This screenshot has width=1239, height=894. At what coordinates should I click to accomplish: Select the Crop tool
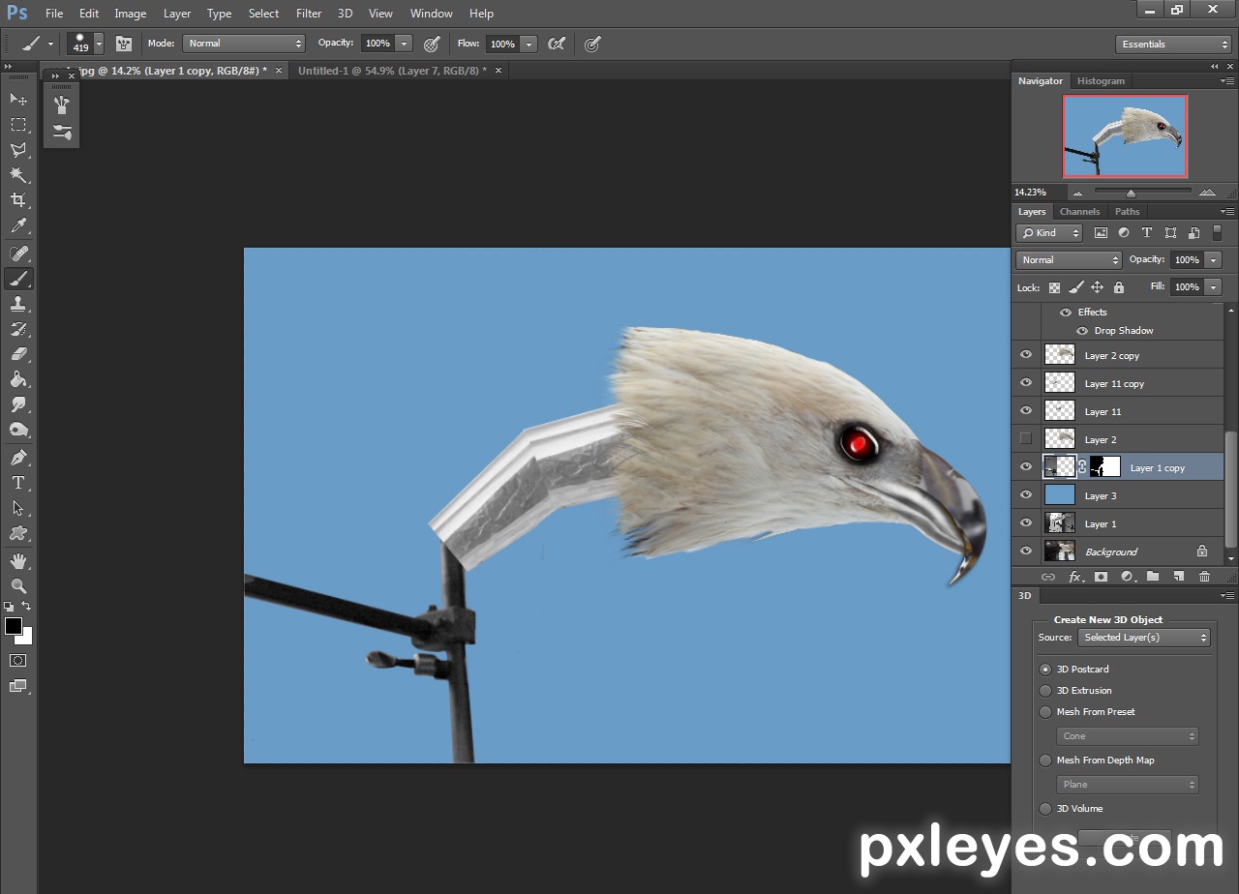(18, 199)
